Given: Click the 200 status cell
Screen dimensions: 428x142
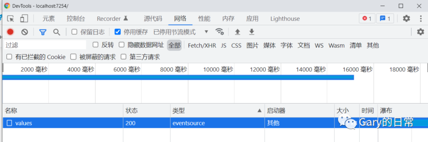Looking at the screenshot, I should point(147,123).
